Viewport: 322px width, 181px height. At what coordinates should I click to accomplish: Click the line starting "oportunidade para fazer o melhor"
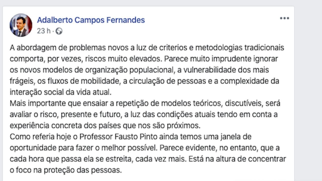(145, 148)
